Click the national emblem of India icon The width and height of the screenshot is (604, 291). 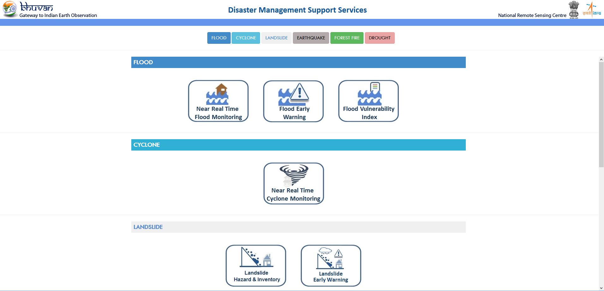[574, 9]
